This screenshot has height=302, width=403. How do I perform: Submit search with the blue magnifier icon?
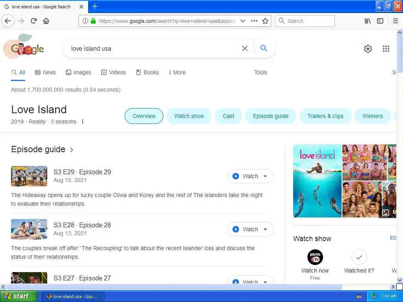click(x=264, y=48)
